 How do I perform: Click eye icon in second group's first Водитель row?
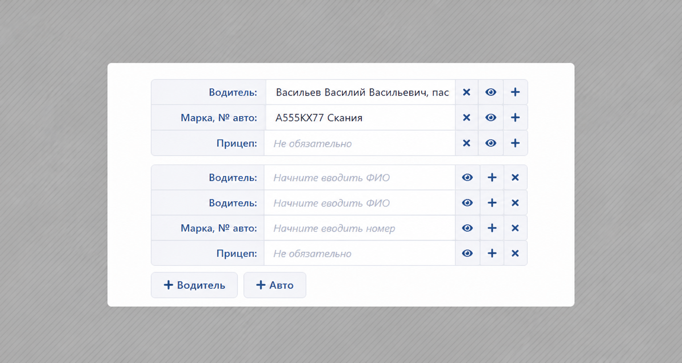coord(468,178)
